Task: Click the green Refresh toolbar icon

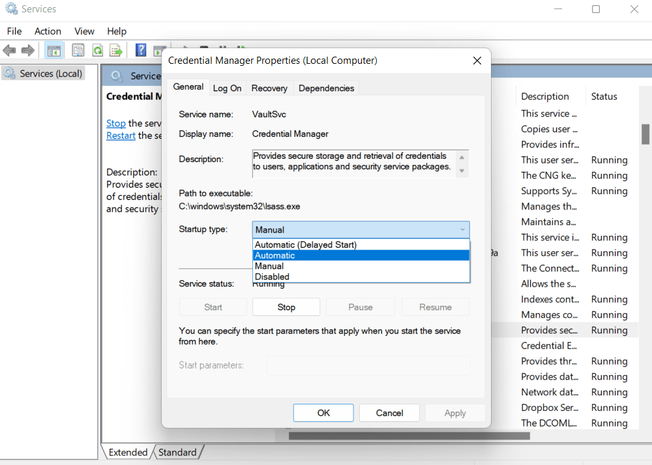Action: 98,51
